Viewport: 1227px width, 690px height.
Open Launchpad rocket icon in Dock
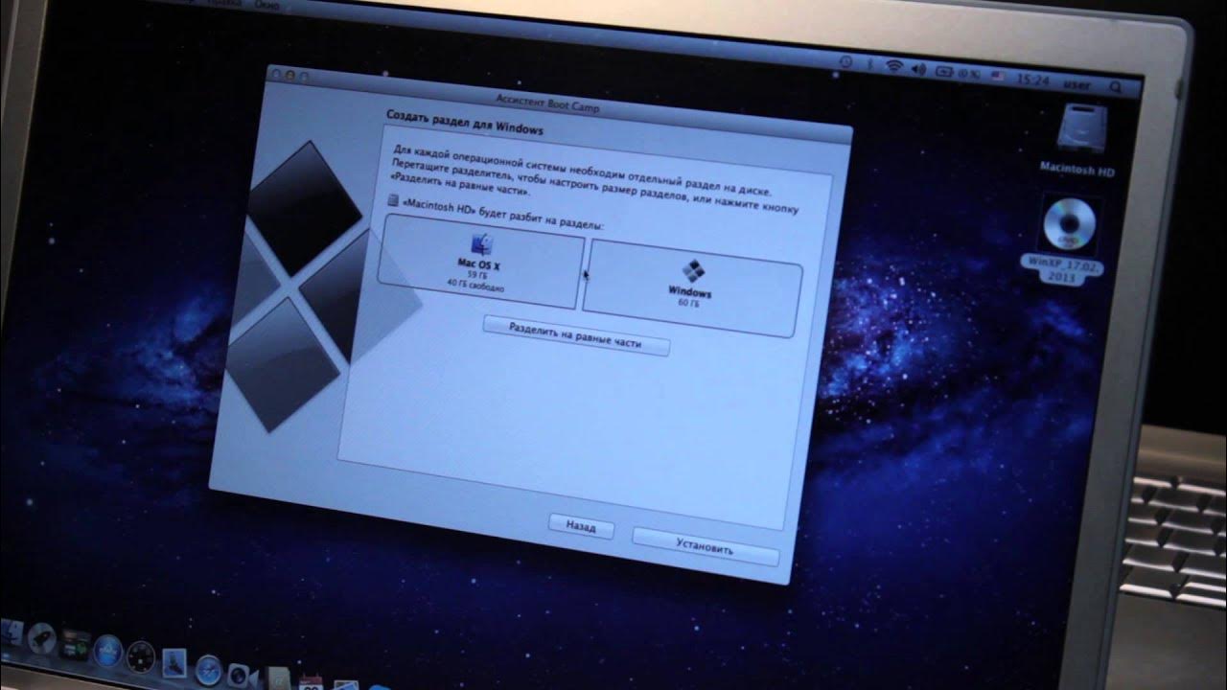[x=41, y=638]
